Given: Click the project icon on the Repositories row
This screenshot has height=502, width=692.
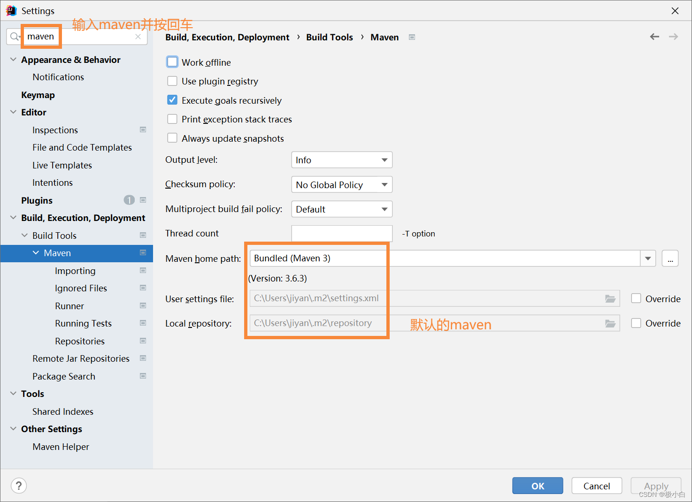Looking at the screenshot, I should [x=143, y=341].
